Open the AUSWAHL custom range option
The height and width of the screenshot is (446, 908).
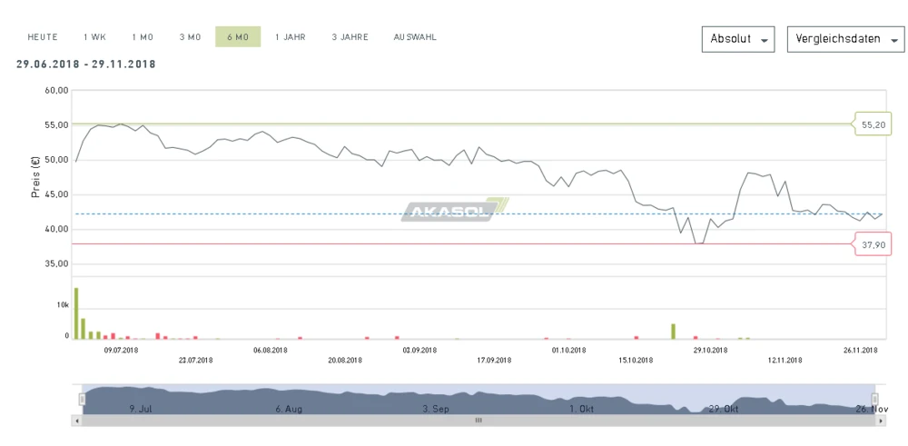pos(415,37)
